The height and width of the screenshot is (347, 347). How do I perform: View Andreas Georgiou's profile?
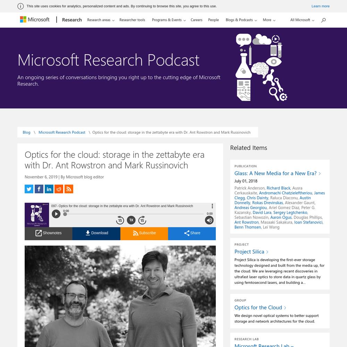(x=251, y=208)
